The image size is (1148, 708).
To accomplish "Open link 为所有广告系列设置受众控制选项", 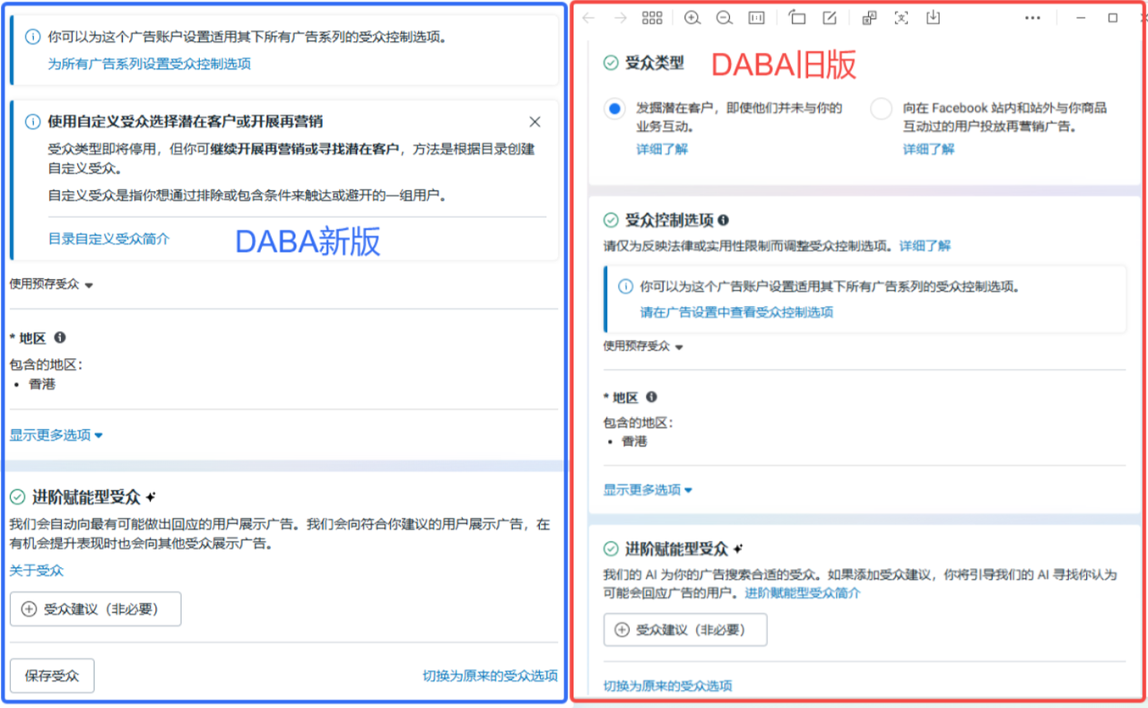I will tap(149, 64).
